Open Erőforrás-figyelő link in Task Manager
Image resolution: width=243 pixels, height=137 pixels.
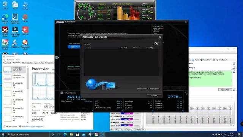click(x=31, y=127)
